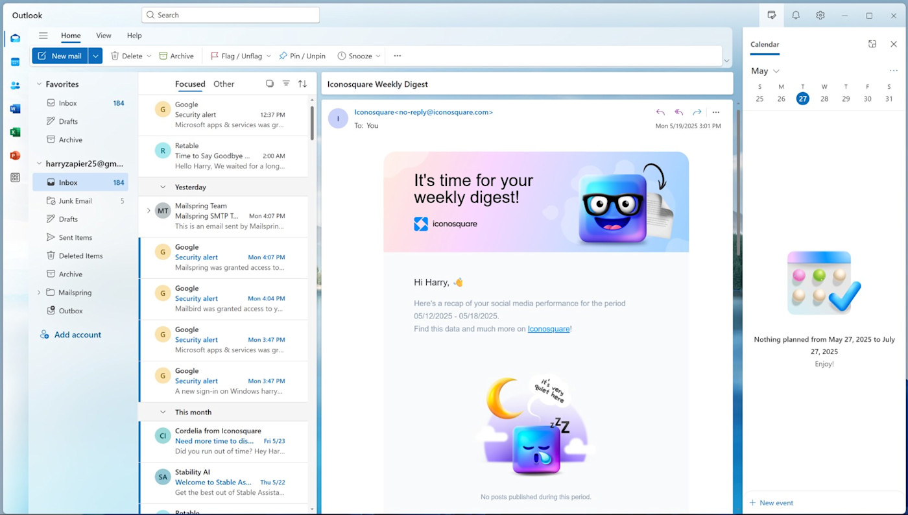Open the Outbox folder

pyautogui.click(x=80, y=311)
